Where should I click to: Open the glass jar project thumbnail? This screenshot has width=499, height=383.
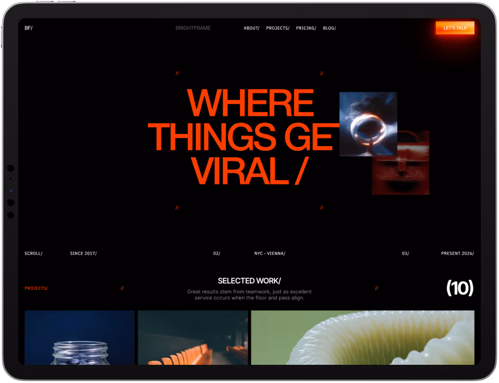click(x=79, y=338)
